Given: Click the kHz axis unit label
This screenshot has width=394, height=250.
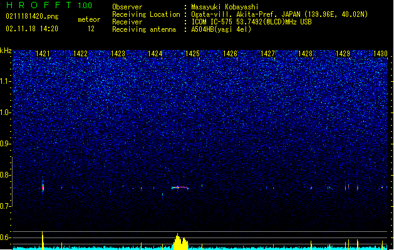Looking at the screenshot, I should tap(6, 51).
